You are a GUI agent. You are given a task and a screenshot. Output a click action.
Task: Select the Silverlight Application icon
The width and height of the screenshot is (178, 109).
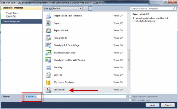click(48, 53)
